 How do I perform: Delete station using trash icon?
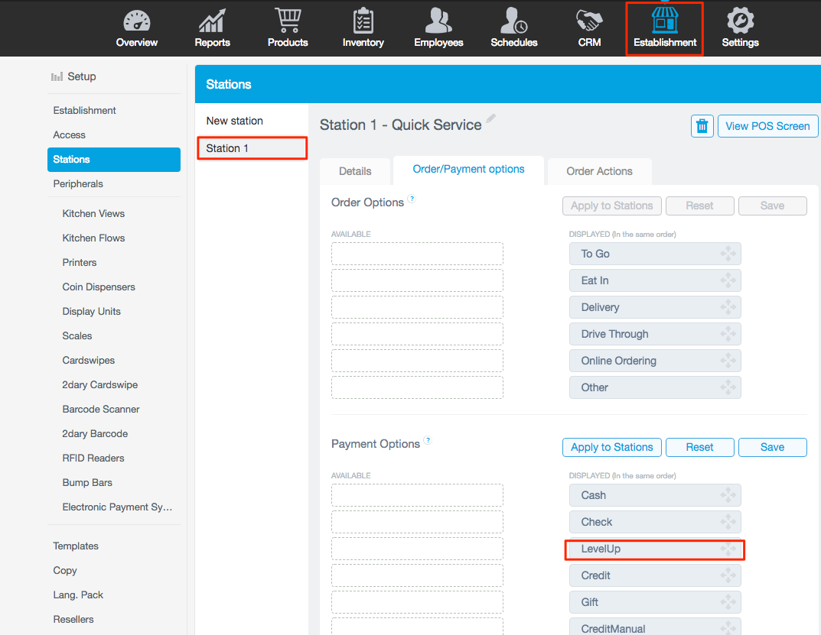(x=702, y=126)
